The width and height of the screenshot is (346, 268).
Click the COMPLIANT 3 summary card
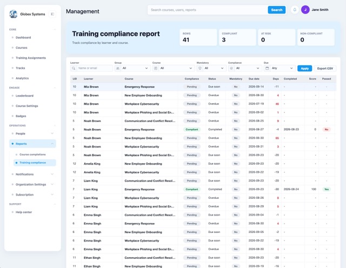(237, 37)
